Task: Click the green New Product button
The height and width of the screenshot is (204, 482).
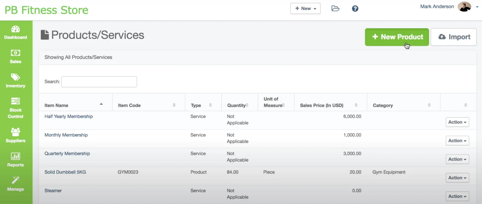Action: click(397, 37)
